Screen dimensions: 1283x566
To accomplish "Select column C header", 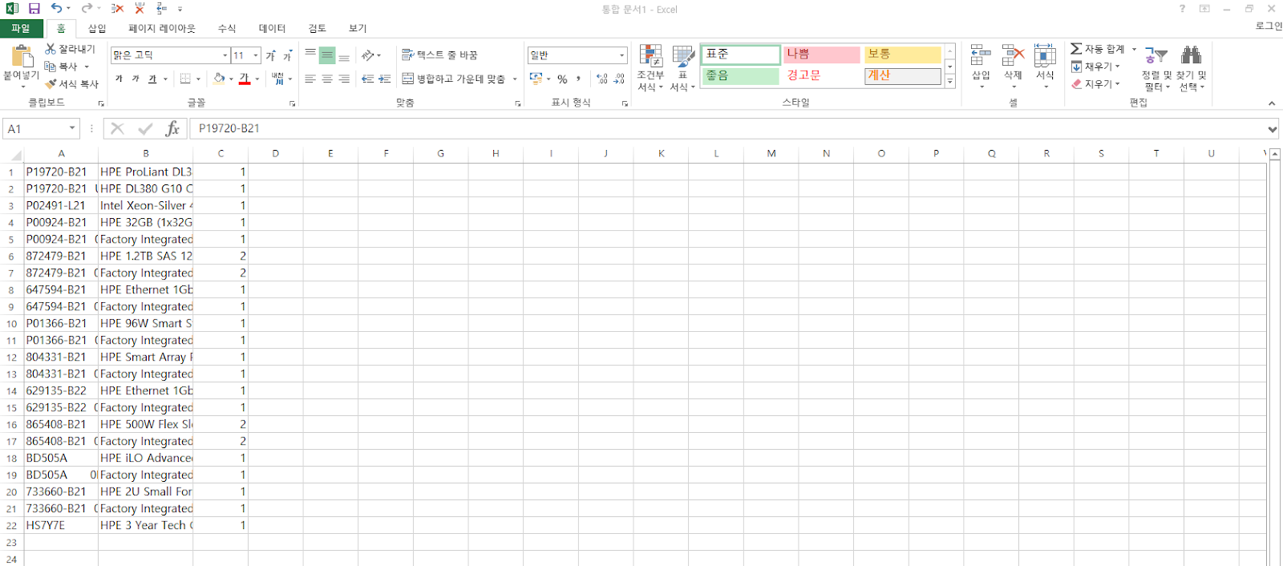I will 221,153.
